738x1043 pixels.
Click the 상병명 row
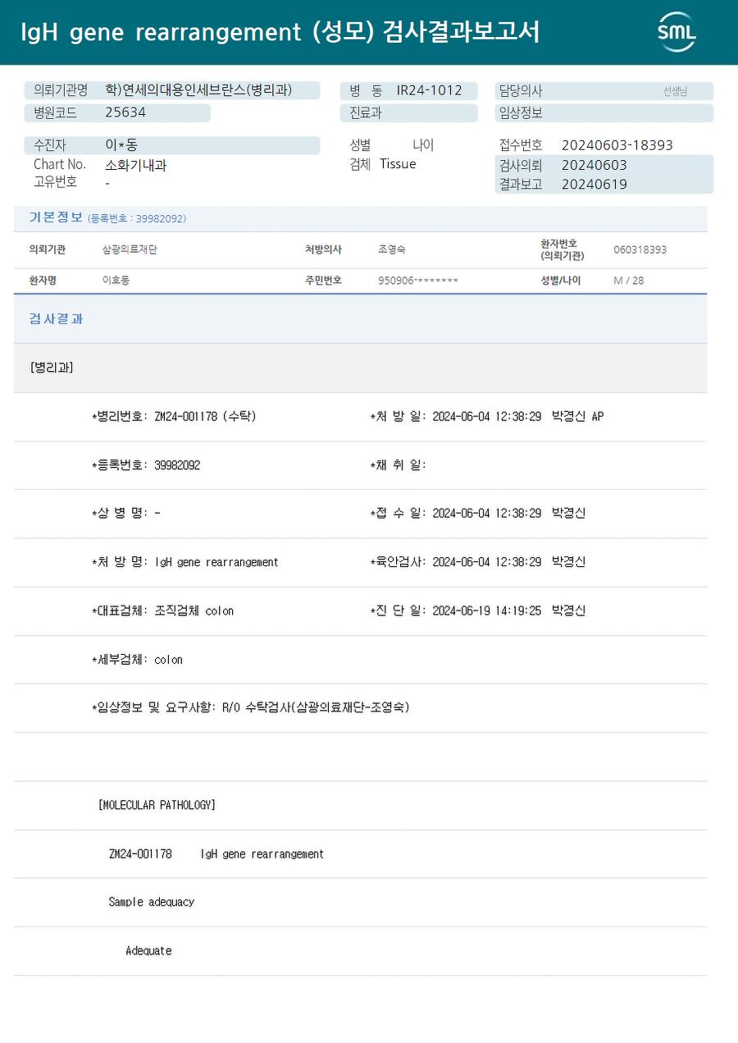125,514
